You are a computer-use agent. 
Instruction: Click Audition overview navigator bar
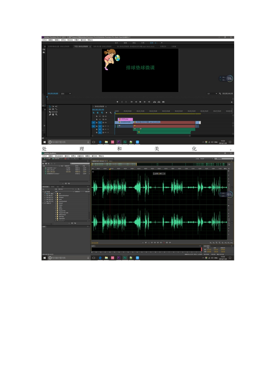pos(159,164)
